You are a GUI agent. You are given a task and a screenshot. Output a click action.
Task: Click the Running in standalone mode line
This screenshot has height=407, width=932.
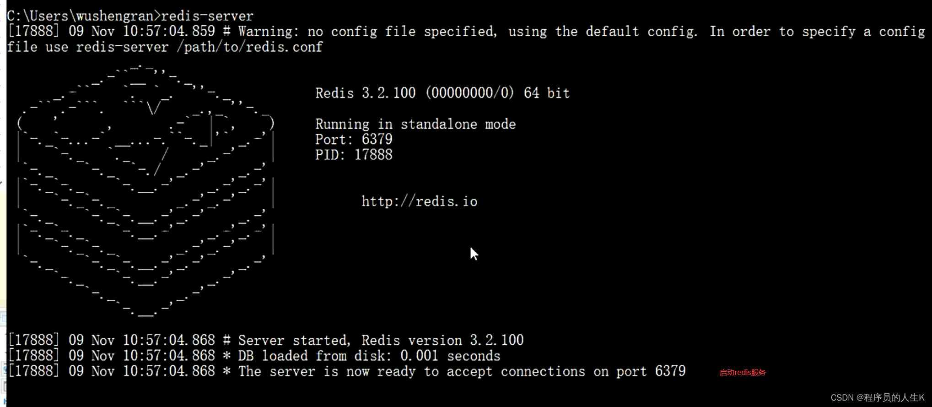415,124
